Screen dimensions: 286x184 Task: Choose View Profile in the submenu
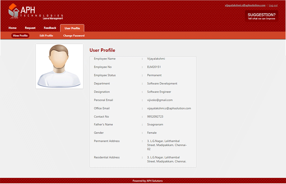point(20,36)
